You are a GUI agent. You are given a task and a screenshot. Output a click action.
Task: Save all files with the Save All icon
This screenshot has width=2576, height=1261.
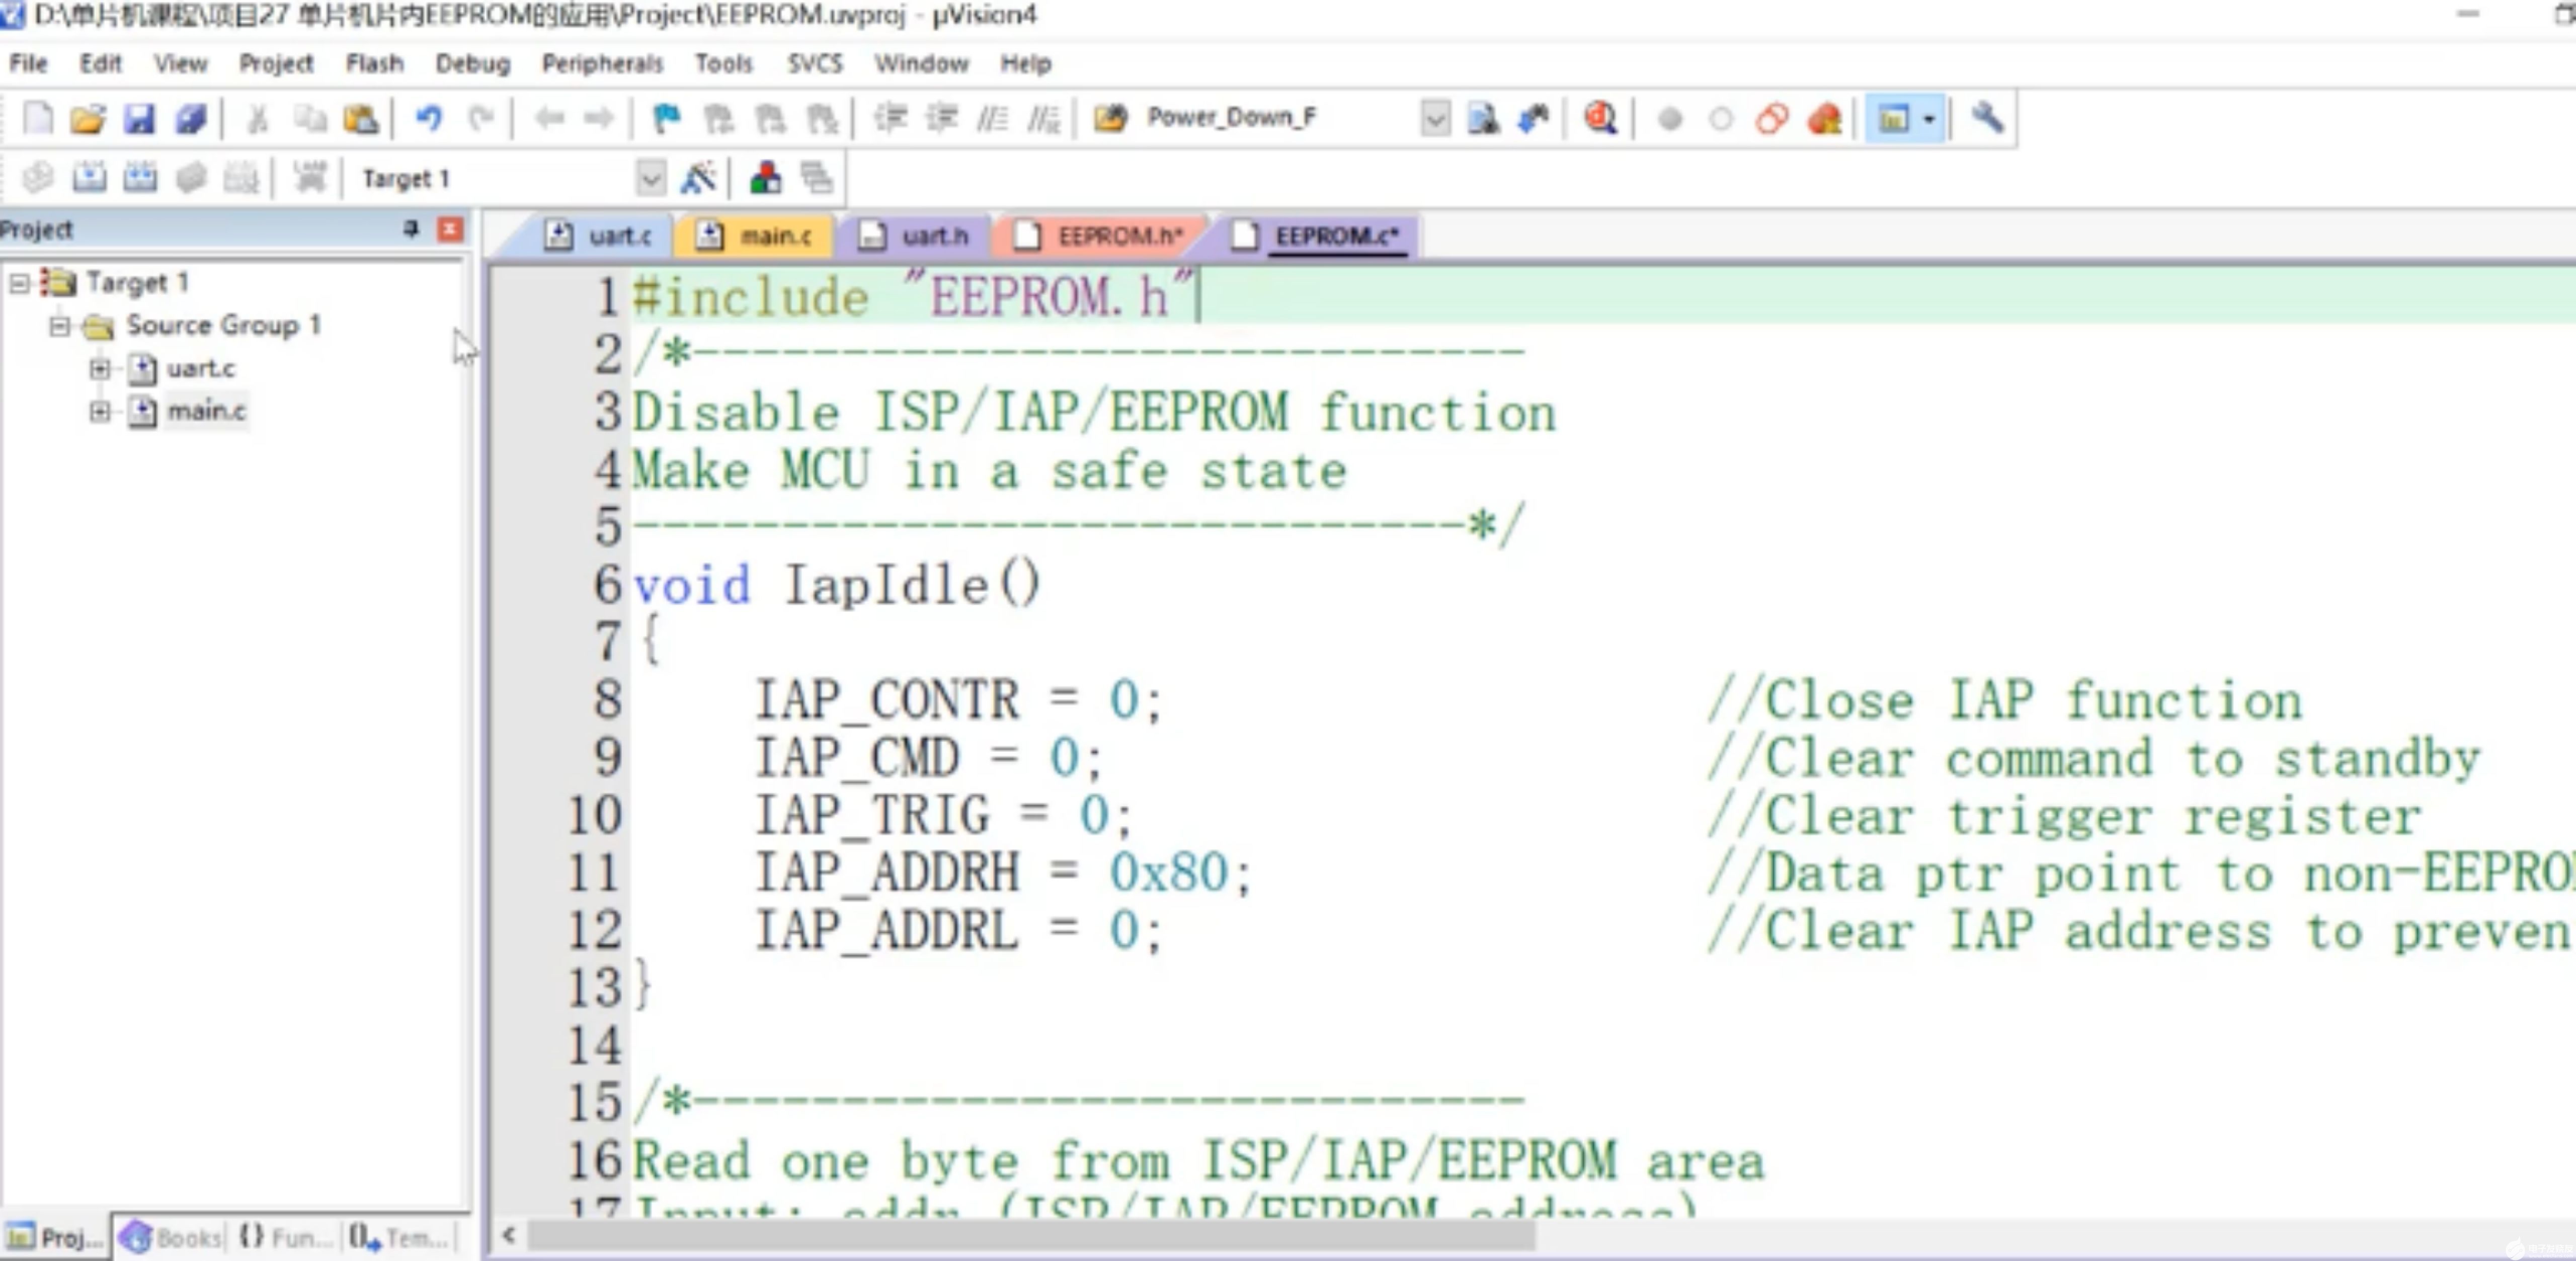pyautogui.click(x=190, y=119)
